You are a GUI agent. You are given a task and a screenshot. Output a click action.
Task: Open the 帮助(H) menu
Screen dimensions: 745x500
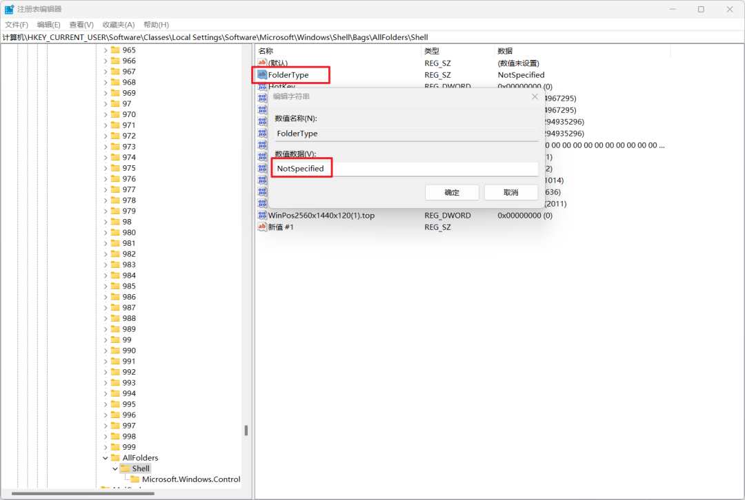pyautogui.click(x=156, y=25)
